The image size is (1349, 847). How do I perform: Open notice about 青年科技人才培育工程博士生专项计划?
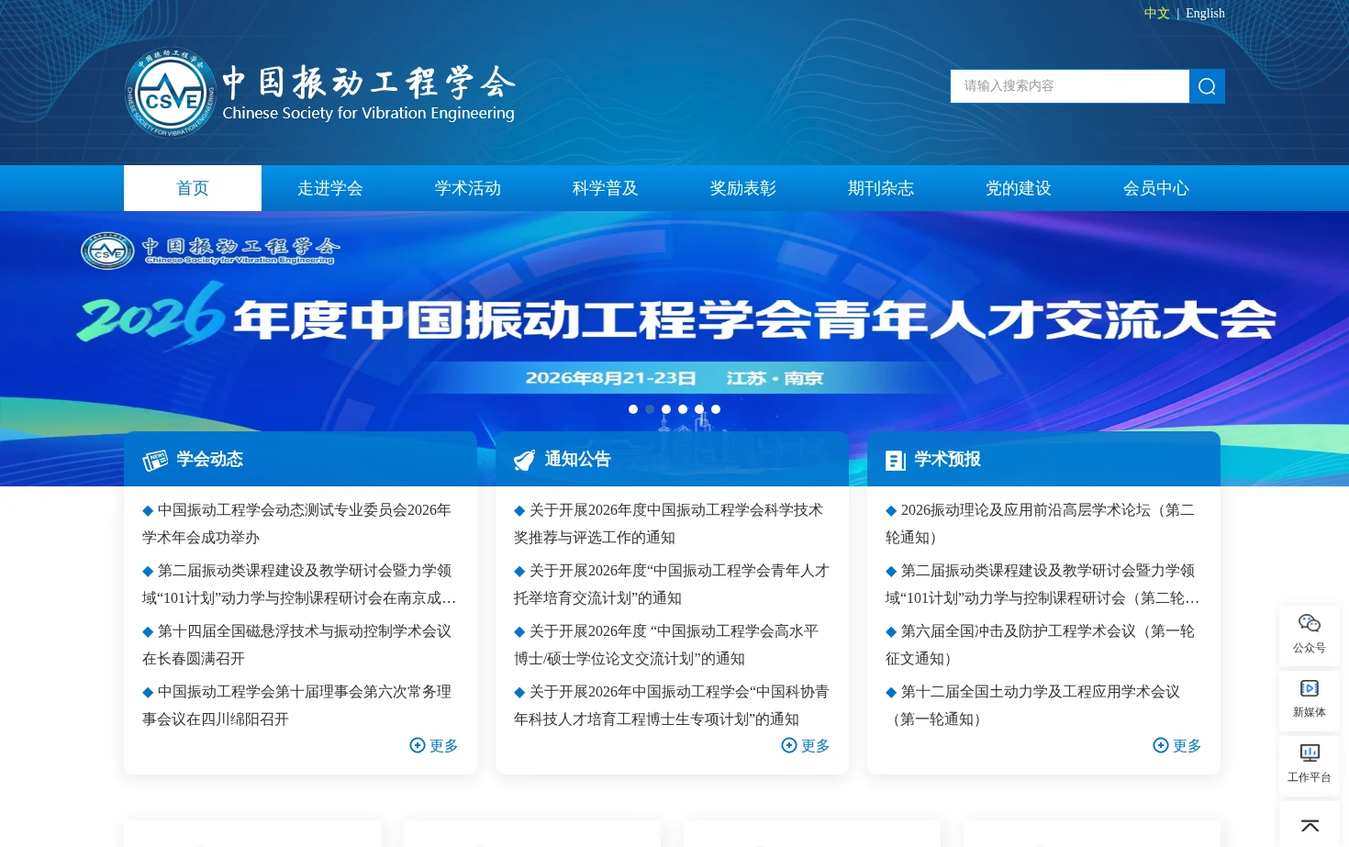(672, 706)
